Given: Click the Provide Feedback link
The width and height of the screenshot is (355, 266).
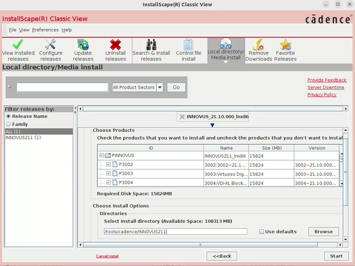Looking at the screenshot, I should click(327, 80).
